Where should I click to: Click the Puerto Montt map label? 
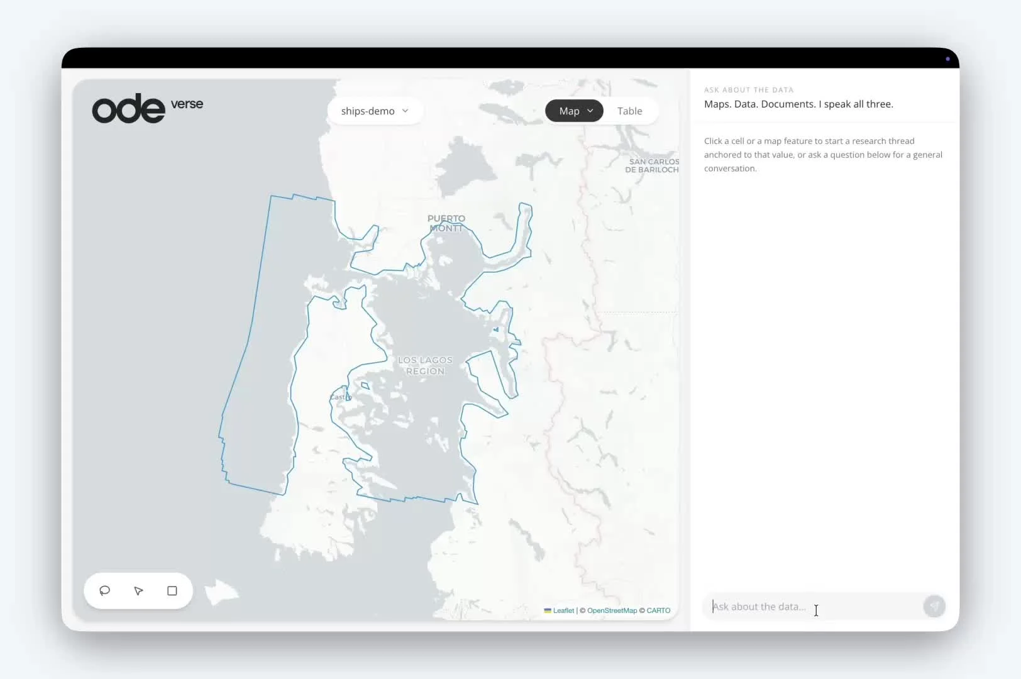click(446, 223)
